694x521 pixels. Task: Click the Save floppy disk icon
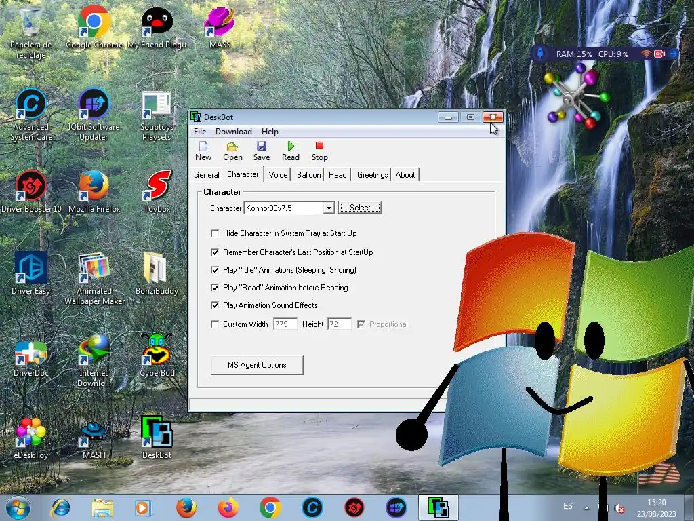pos(261,151)
